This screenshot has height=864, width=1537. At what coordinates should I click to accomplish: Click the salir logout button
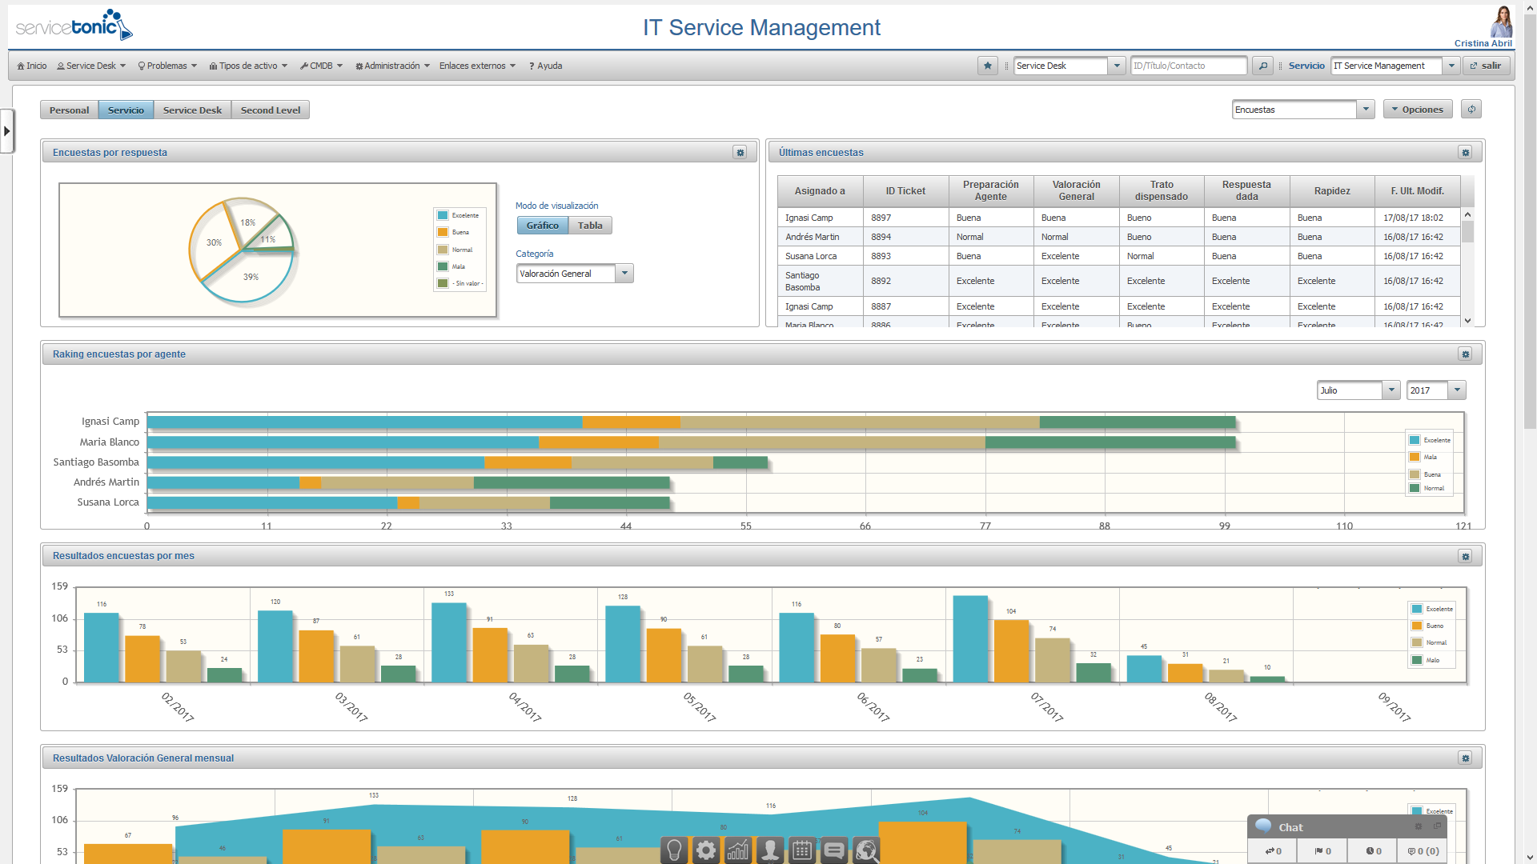(x=1486, y=66)
